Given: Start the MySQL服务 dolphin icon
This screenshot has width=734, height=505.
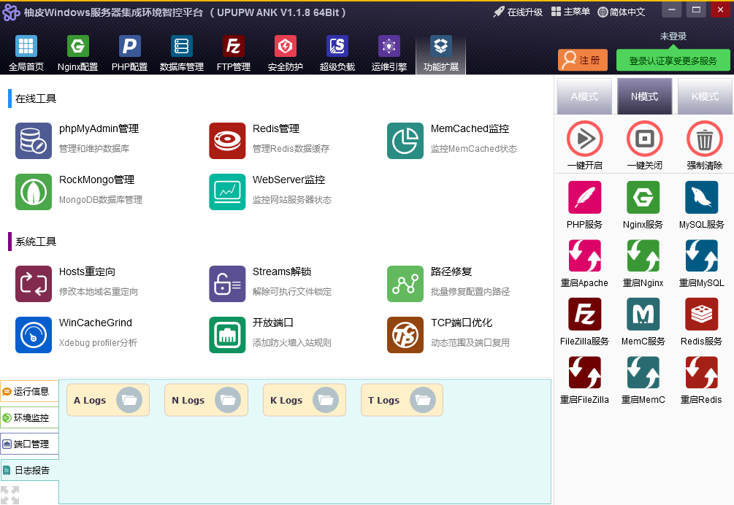Looking at the screenshot, I should (x=701, y=197).
